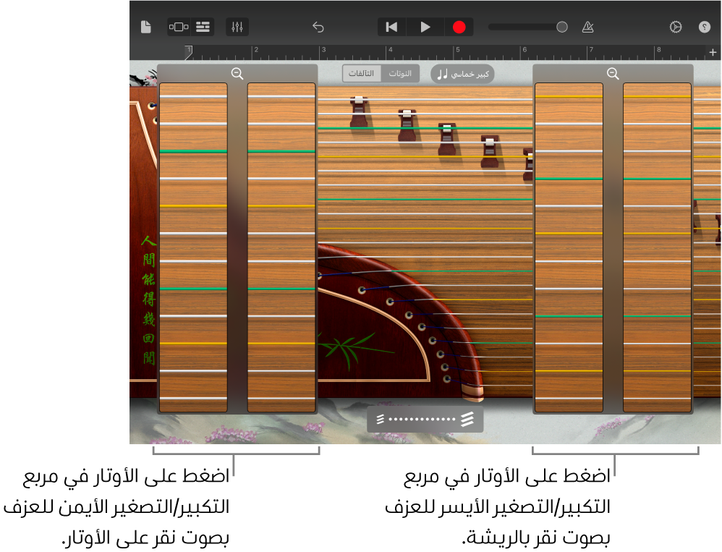
Task: Switch to Tracks view icon
Action: [203, 27]
